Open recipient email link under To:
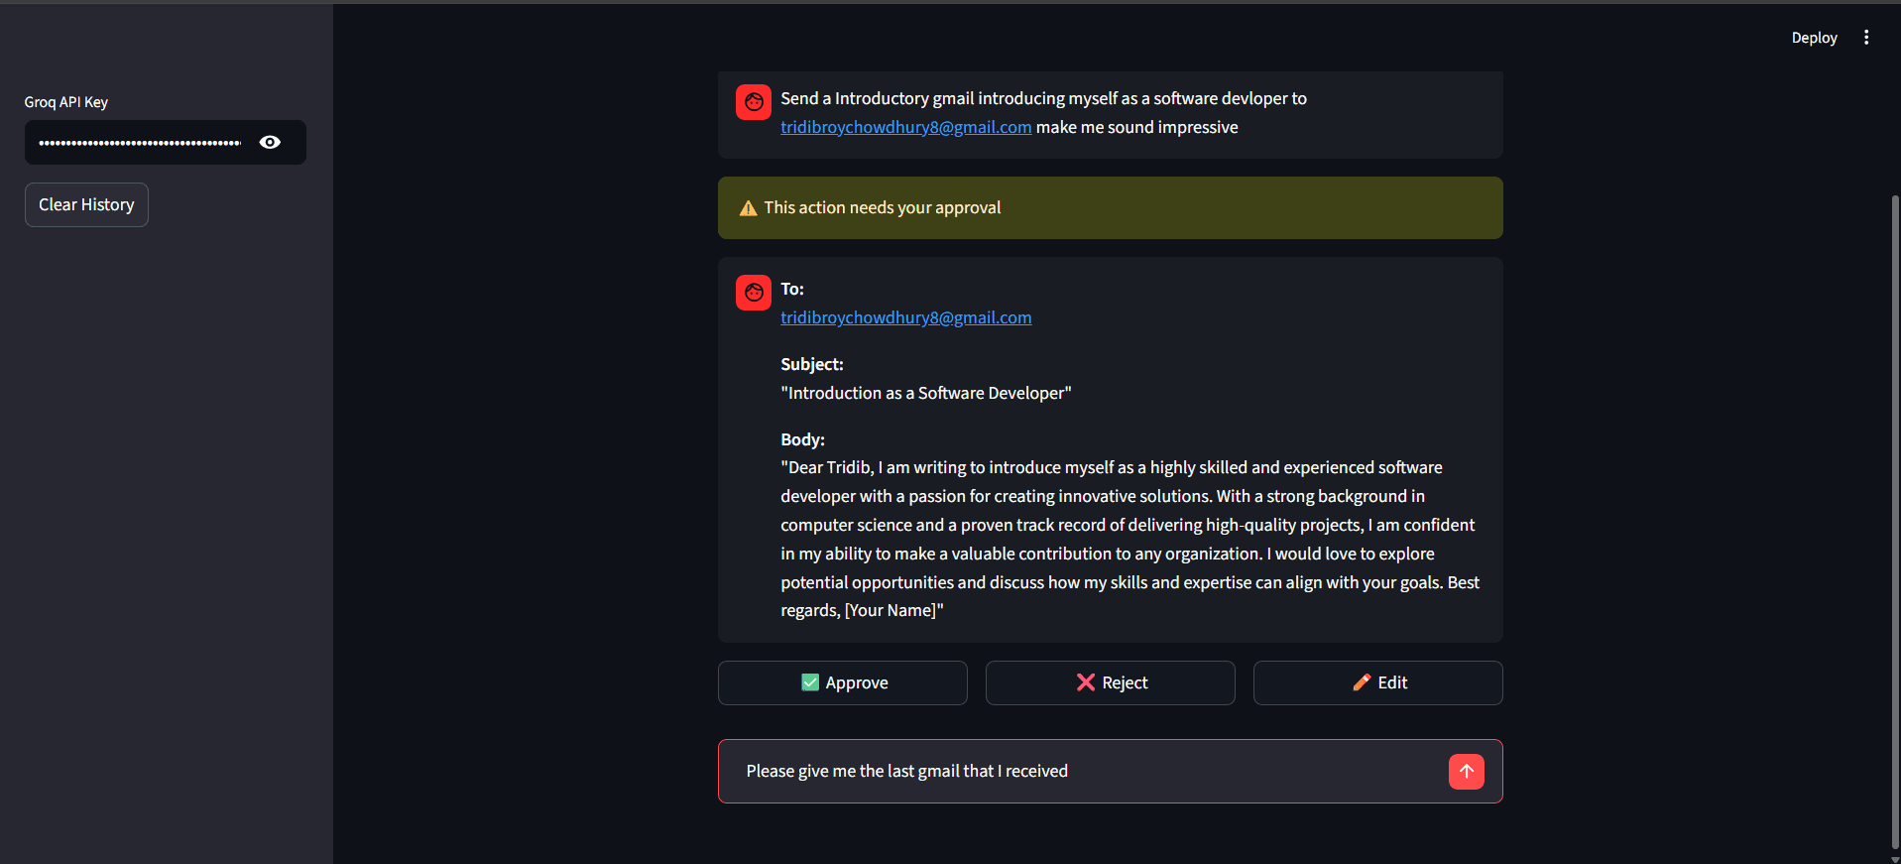Viewport: 1901px width, 864px height. click(x=905, y=317)
